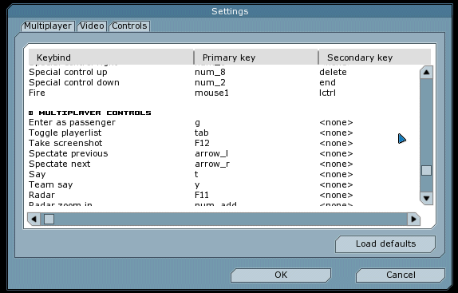Click secondary key delete

point(333,72)
